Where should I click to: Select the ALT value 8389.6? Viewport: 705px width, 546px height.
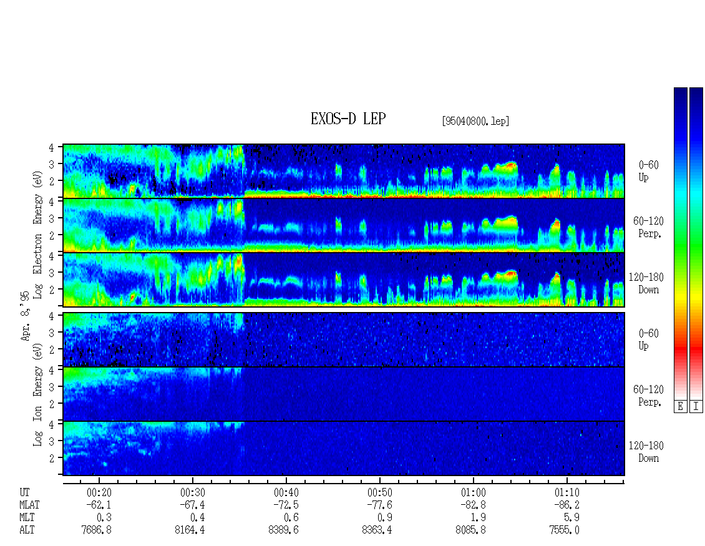coord(283,530)
